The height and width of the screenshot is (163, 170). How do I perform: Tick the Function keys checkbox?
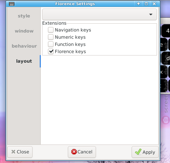[x=51, y=44]
